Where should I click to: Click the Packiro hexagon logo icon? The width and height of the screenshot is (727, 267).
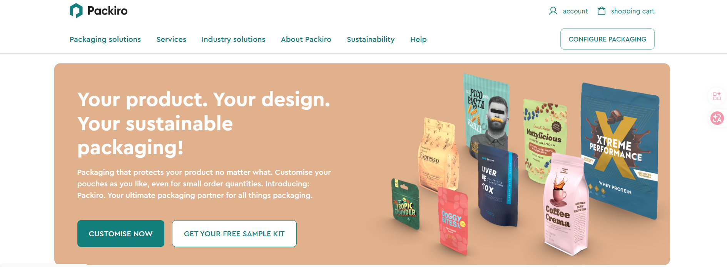(x=76, y=11)
